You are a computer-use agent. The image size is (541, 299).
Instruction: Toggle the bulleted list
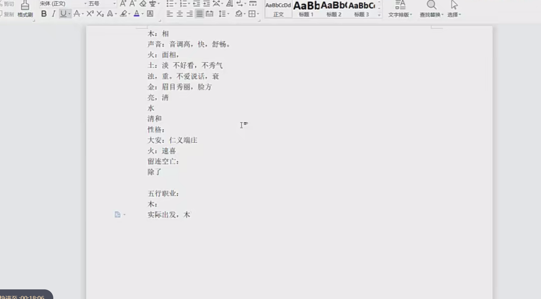(x=170, y=4)
